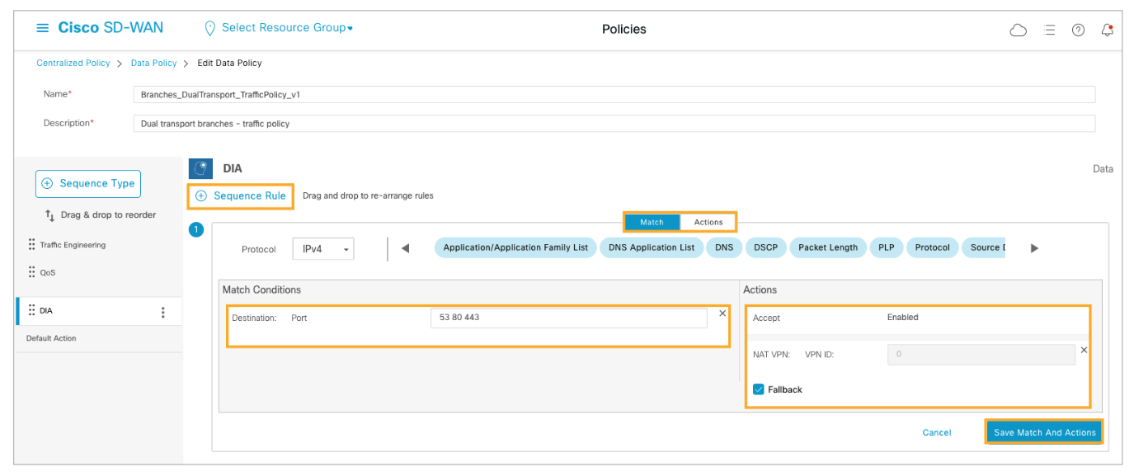Toggle the Fallback checkbox
Viewport: 1134px width, 476px height.
click(758, 389)
